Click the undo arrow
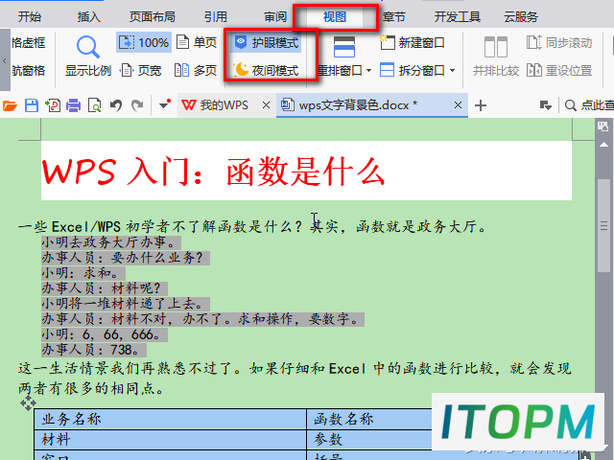Image resolution: width=614 pixels, height=460 pixels. point(116,105)
